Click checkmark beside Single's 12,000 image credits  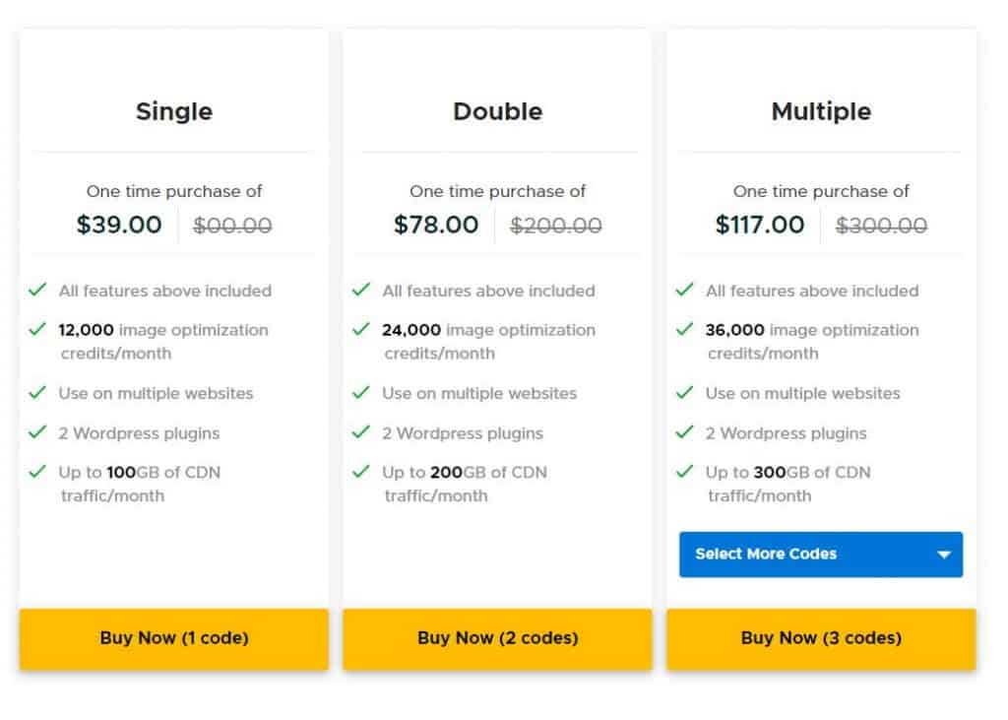click(37, 329)
